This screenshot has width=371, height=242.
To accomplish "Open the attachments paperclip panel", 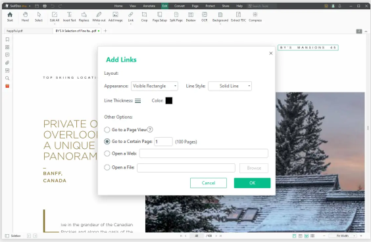I will coord(7,63).
